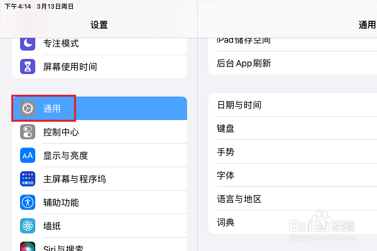Tap the Focus mode moon icon

28,43
